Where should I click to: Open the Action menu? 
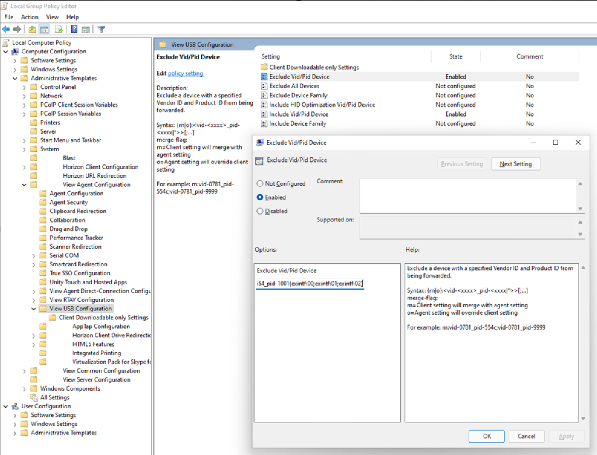pyautogui.click(x=29, y=17)
